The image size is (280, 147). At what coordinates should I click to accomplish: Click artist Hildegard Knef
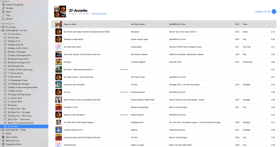tap(137, 122)
